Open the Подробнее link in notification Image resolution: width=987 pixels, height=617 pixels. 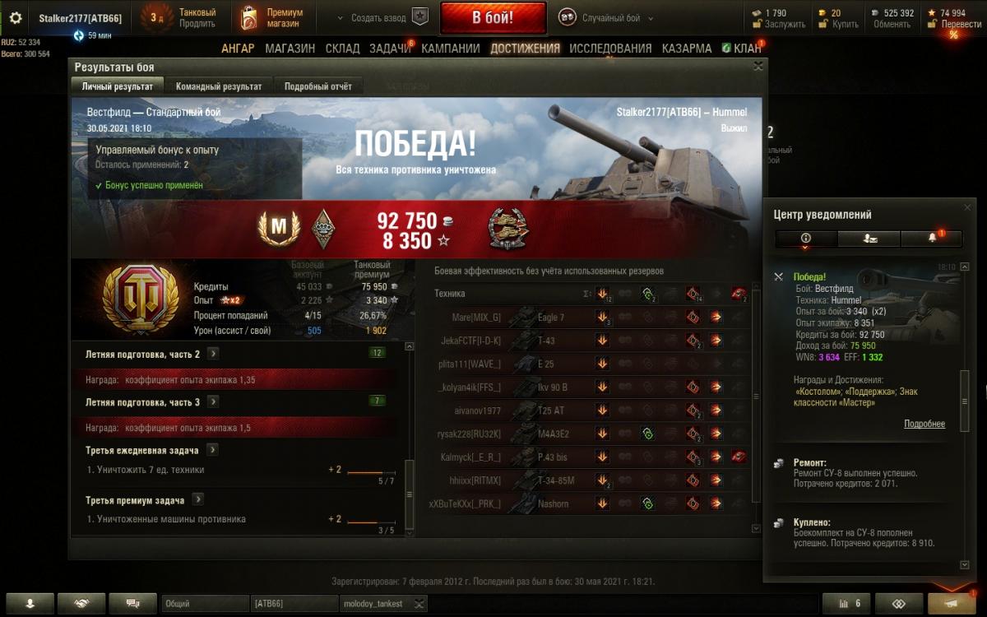click(x=924, y=424)
